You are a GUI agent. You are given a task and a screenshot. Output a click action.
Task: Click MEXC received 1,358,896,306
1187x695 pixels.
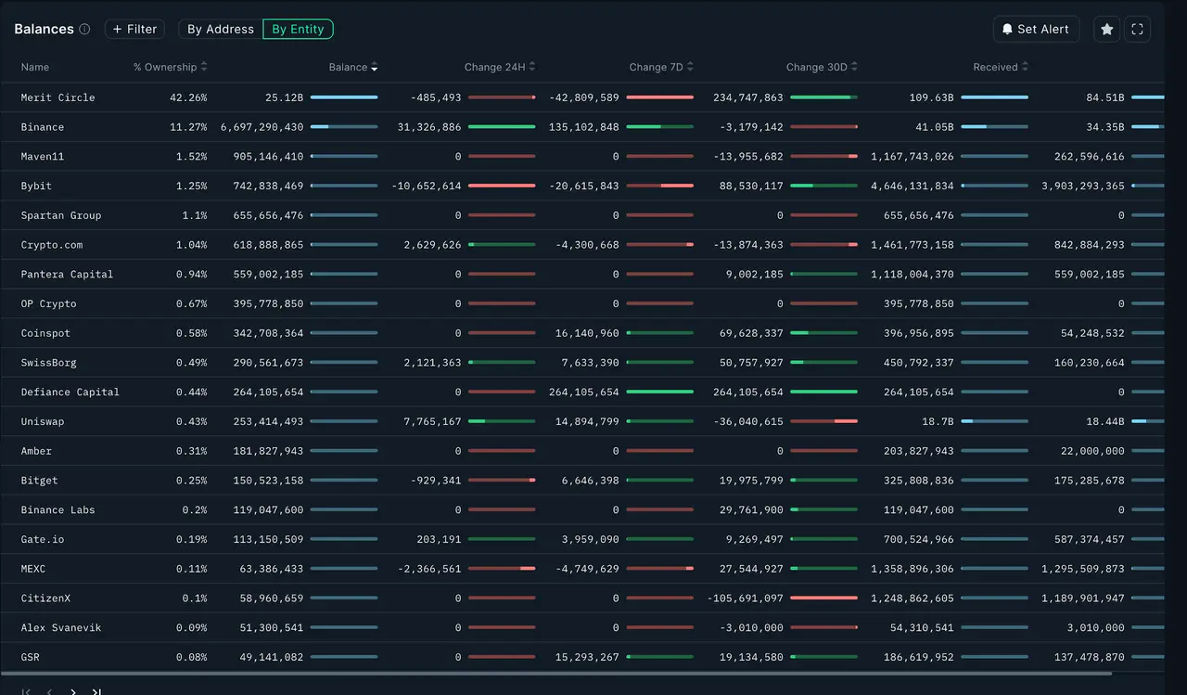913,569
